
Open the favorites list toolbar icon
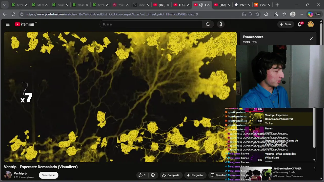[x=284, y=14]
